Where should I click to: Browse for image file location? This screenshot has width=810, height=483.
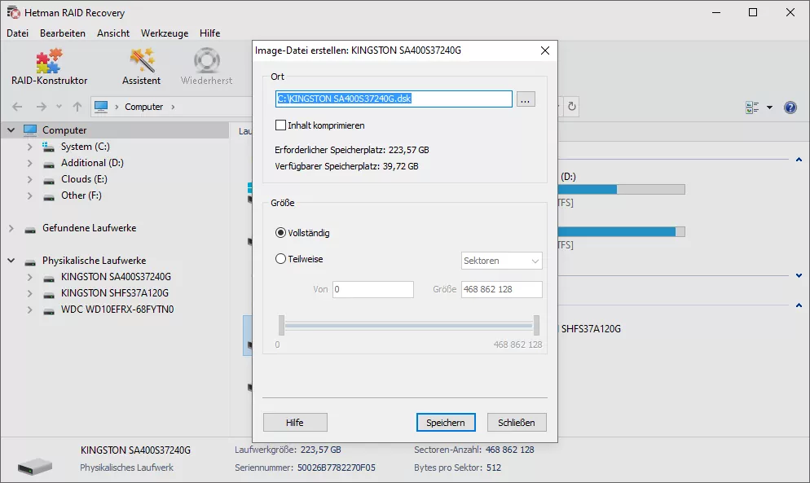(526, 99)
